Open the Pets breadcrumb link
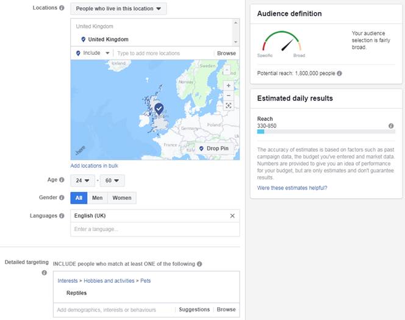 tap(145, 281)
